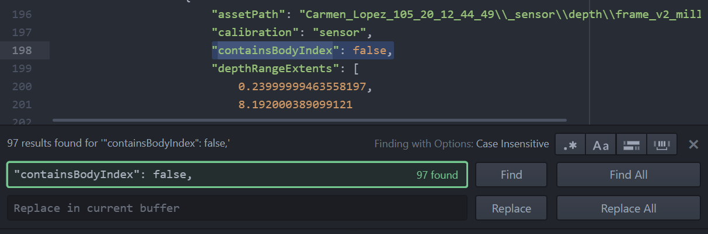Close the find and replace panel
708x234 pixels.
(x=693, y=144)
